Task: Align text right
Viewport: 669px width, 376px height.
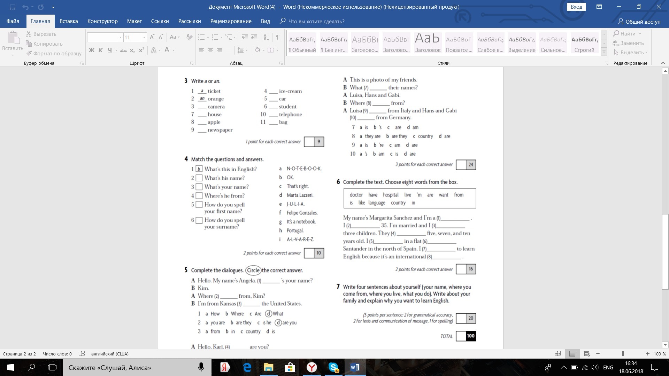Action: [220, 50]
